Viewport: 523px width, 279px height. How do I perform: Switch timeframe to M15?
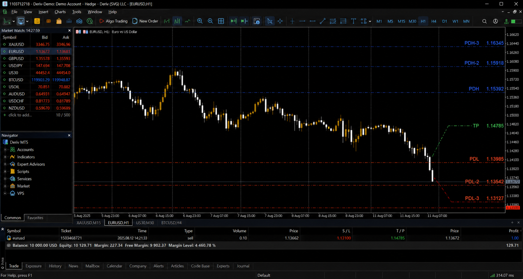point(401,21)
